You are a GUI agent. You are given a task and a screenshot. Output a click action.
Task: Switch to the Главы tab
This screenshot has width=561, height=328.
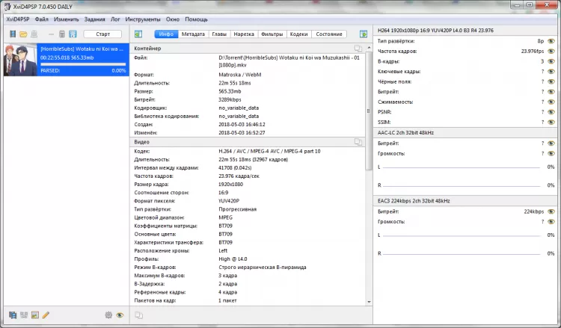point(219,34)
